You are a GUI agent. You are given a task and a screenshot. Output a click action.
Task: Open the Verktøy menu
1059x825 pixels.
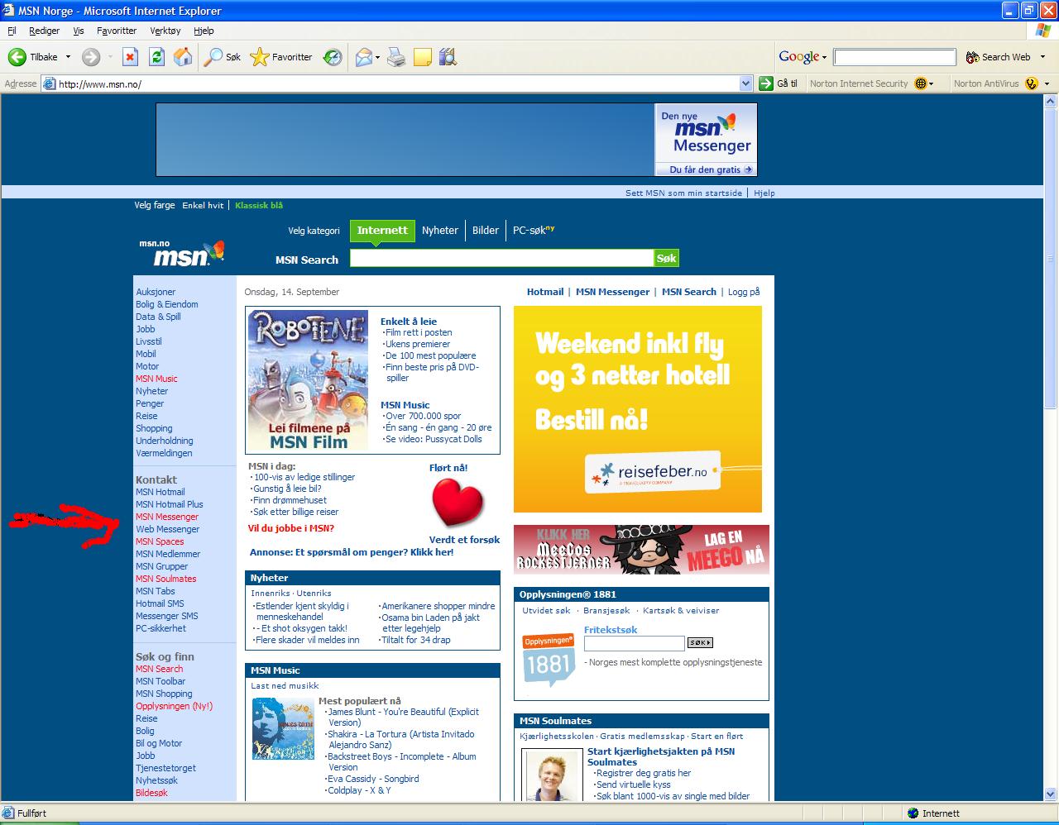165,31
